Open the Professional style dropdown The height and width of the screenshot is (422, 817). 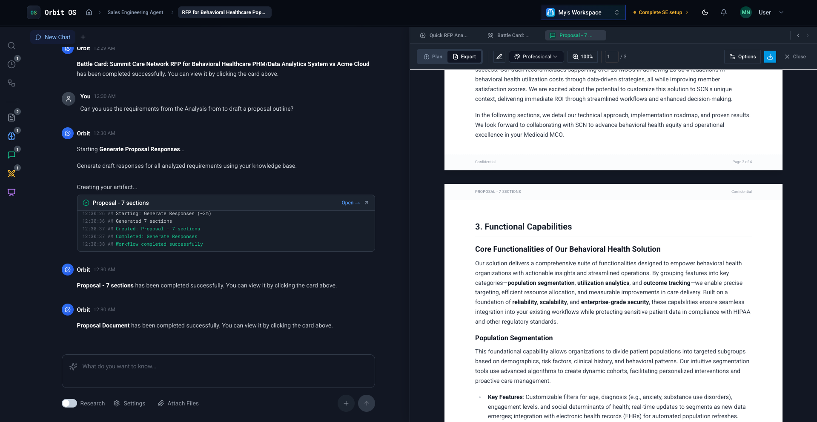536,56
